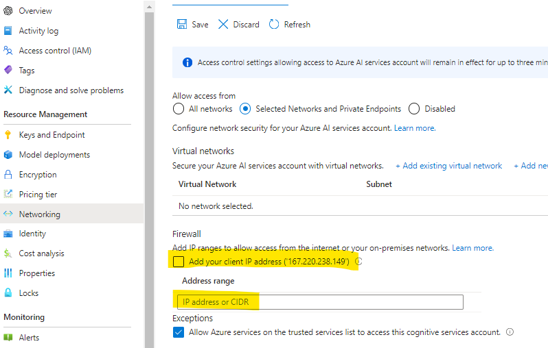Click the Save floppy disk icon
Screen dimensions: 548x348
(182, 24)
